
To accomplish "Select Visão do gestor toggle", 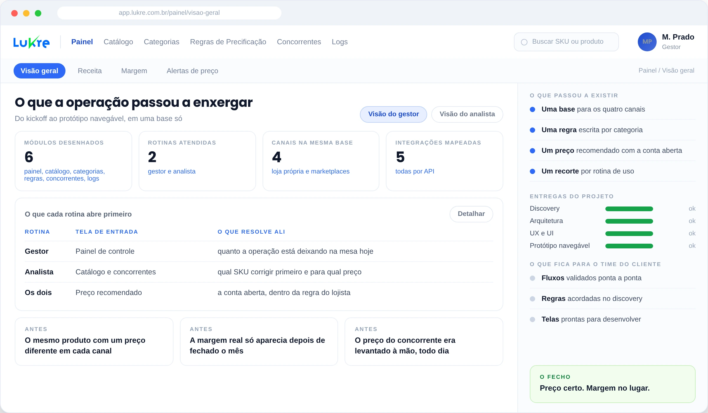I will coord(394,114).
